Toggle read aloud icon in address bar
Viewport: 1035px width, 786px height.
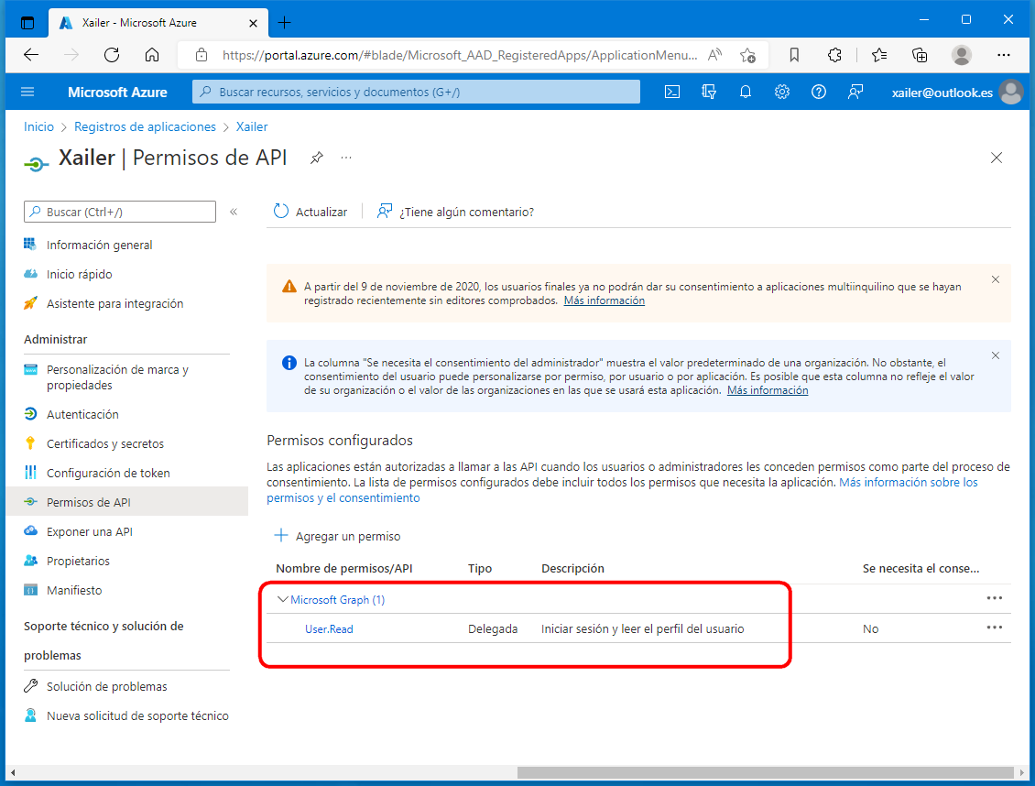click(x=714, y=56)
